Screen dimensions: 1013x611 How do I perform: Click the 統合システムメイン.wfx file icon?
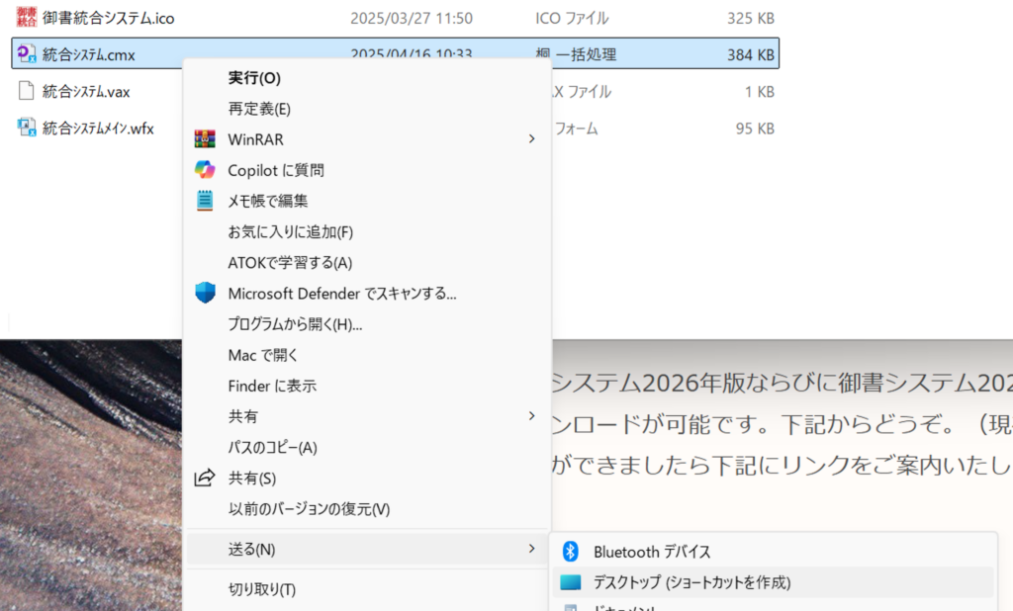[x=28, y=128]
